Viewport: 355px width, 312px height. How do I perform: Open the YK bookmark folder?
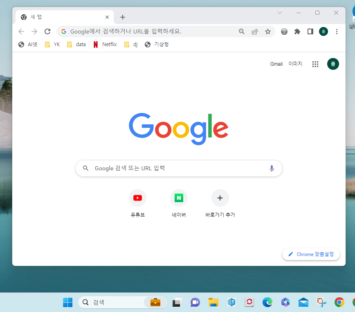(52, 45)
